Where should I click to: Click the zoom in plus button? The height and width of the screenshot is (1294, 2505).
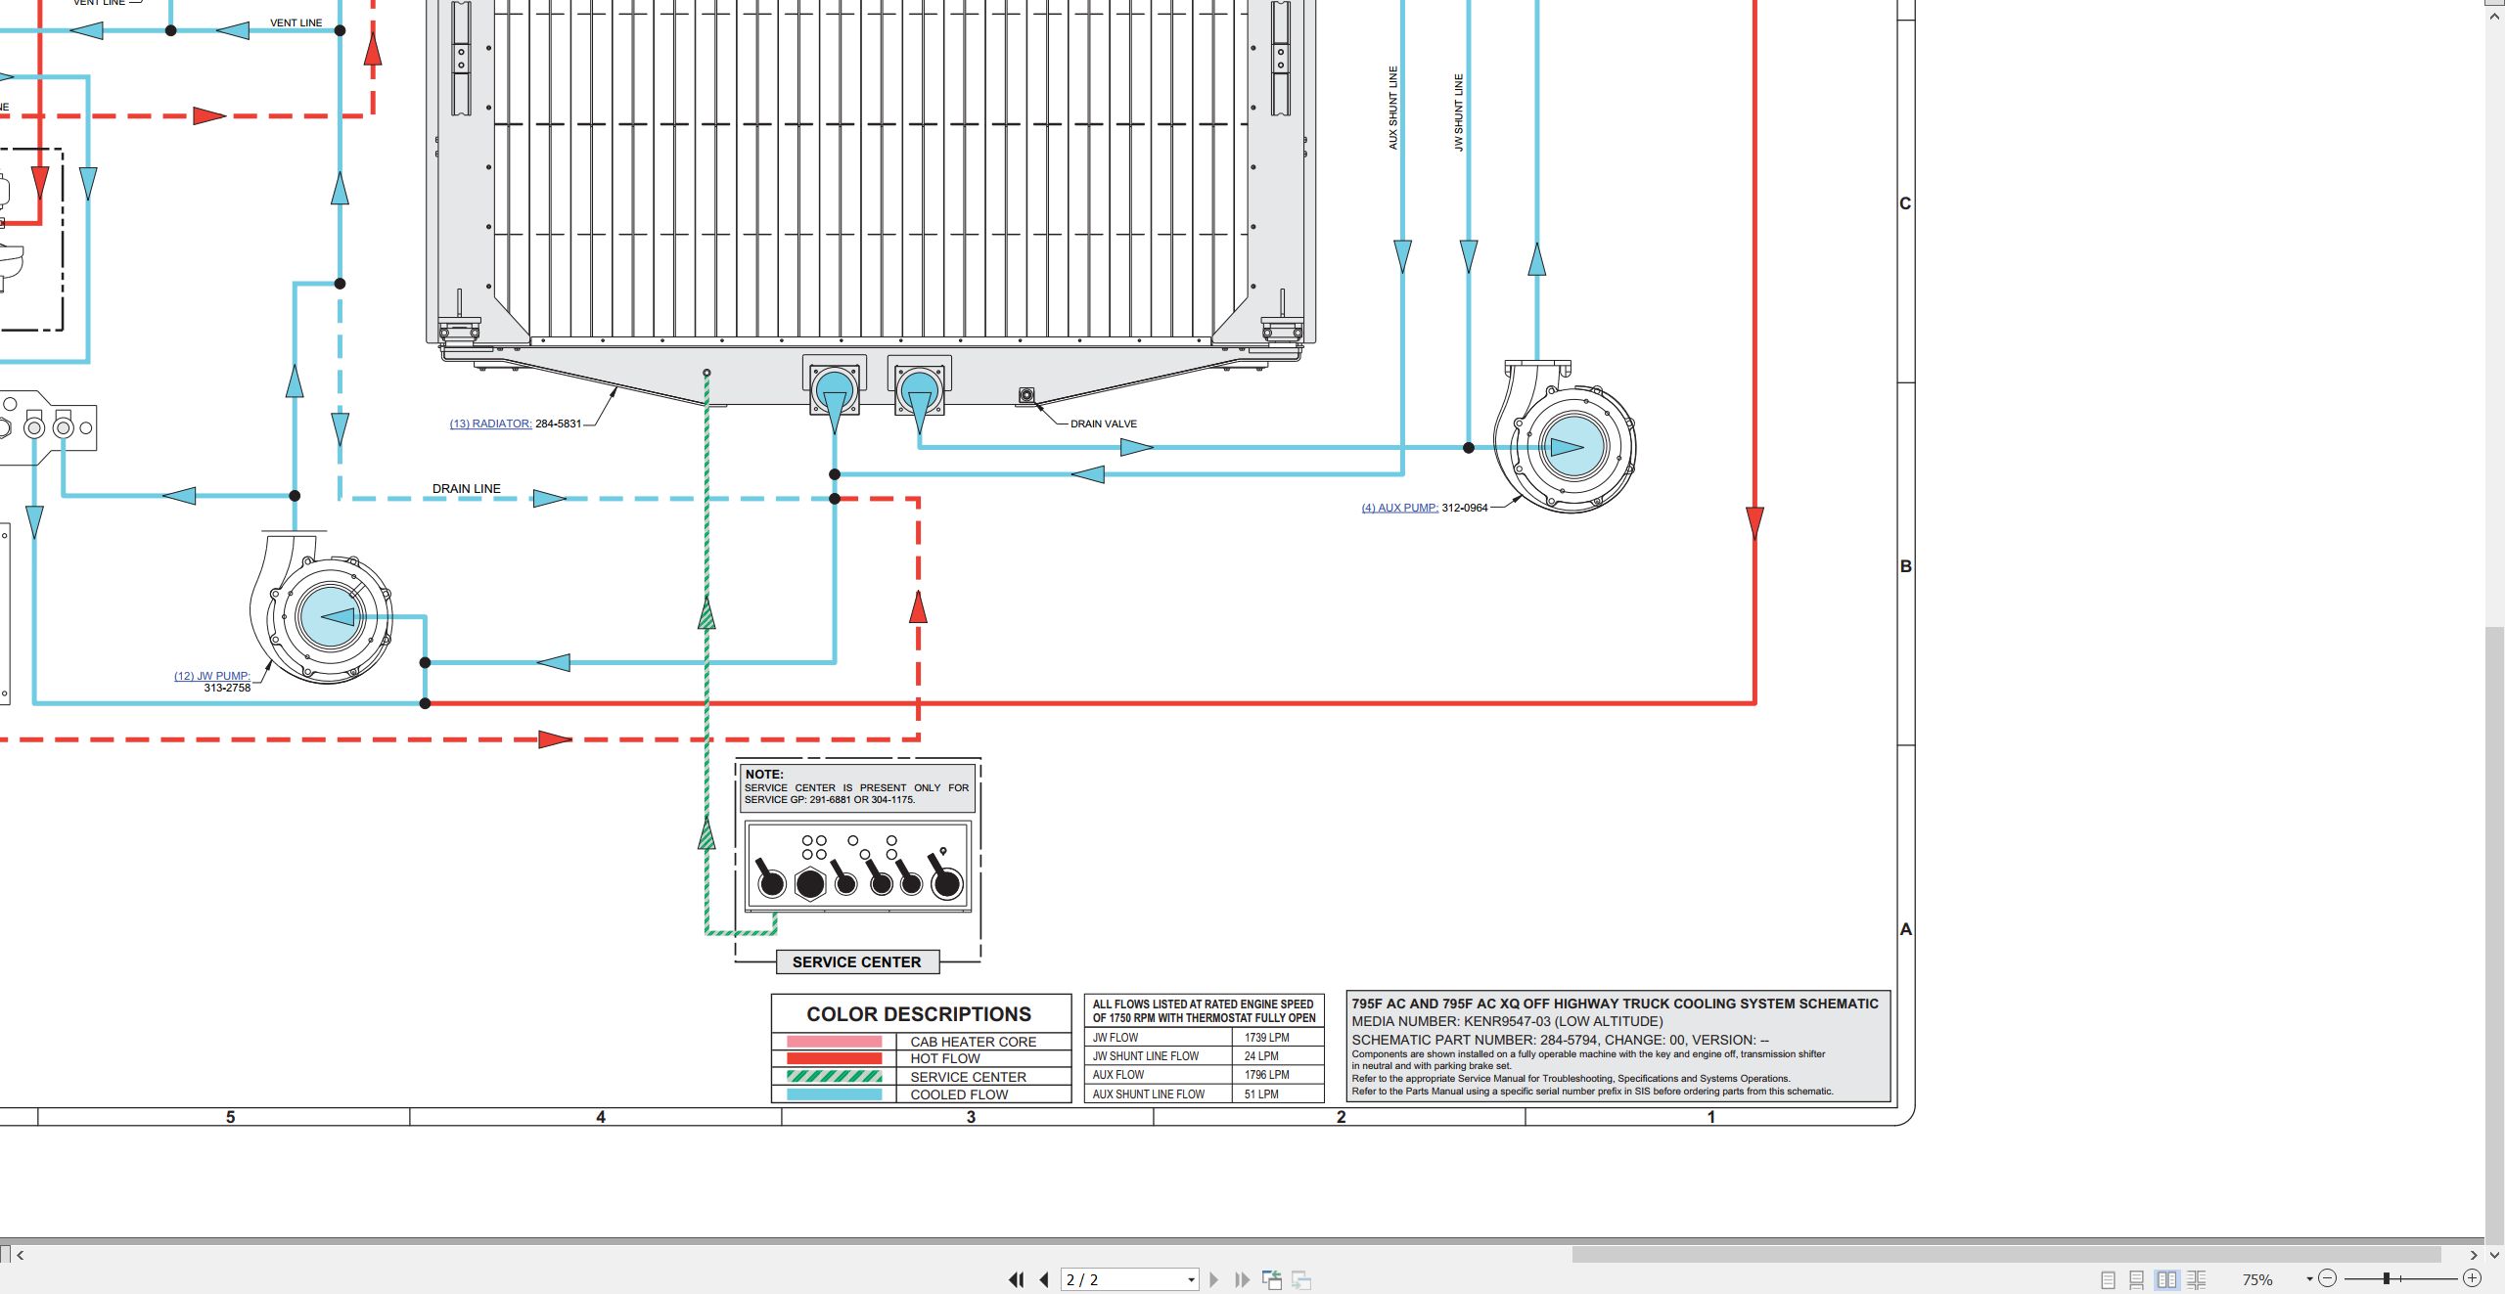pyautogui.click(x=2472, y=1278)
